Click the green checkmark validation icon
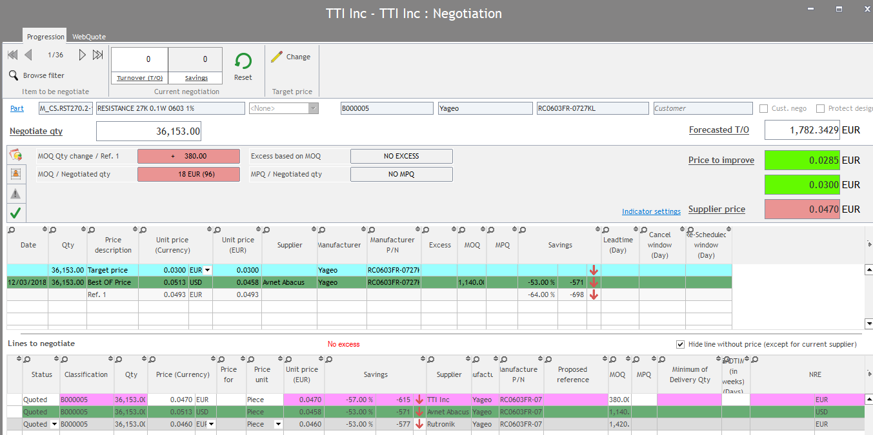The width and height of the screenshot is (873, 435). point(15,212)
